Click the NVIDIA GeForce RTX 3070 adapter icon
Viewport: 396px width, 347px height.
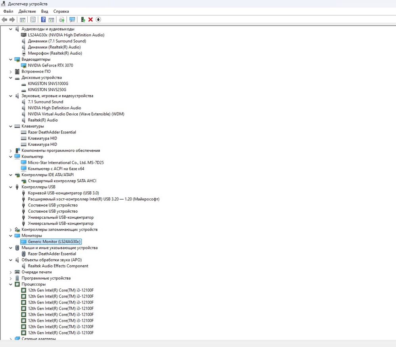(x=24, y=65)
